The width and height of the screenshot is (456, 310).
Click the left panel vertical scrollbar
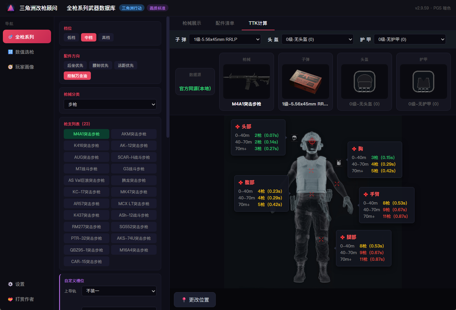168,77
